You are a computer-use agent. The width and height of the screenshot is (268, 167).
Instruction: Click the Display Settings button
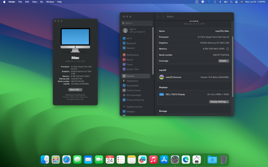(219, 102)
